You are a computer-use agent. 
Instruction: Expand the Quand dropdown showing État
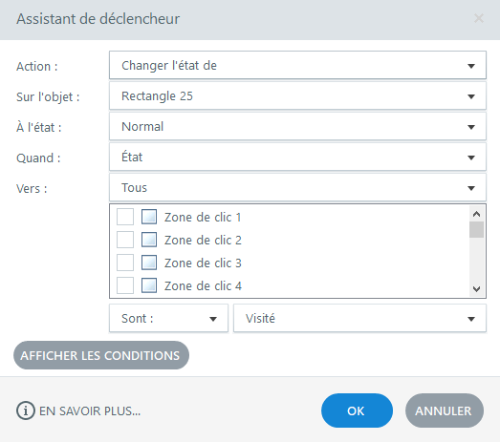(x=297, y=157)
